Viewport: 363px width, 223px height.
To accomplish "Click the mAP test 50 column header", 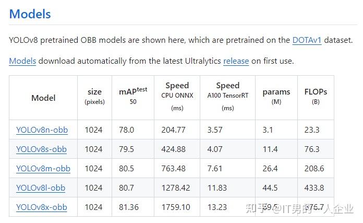I will (133, 96).
